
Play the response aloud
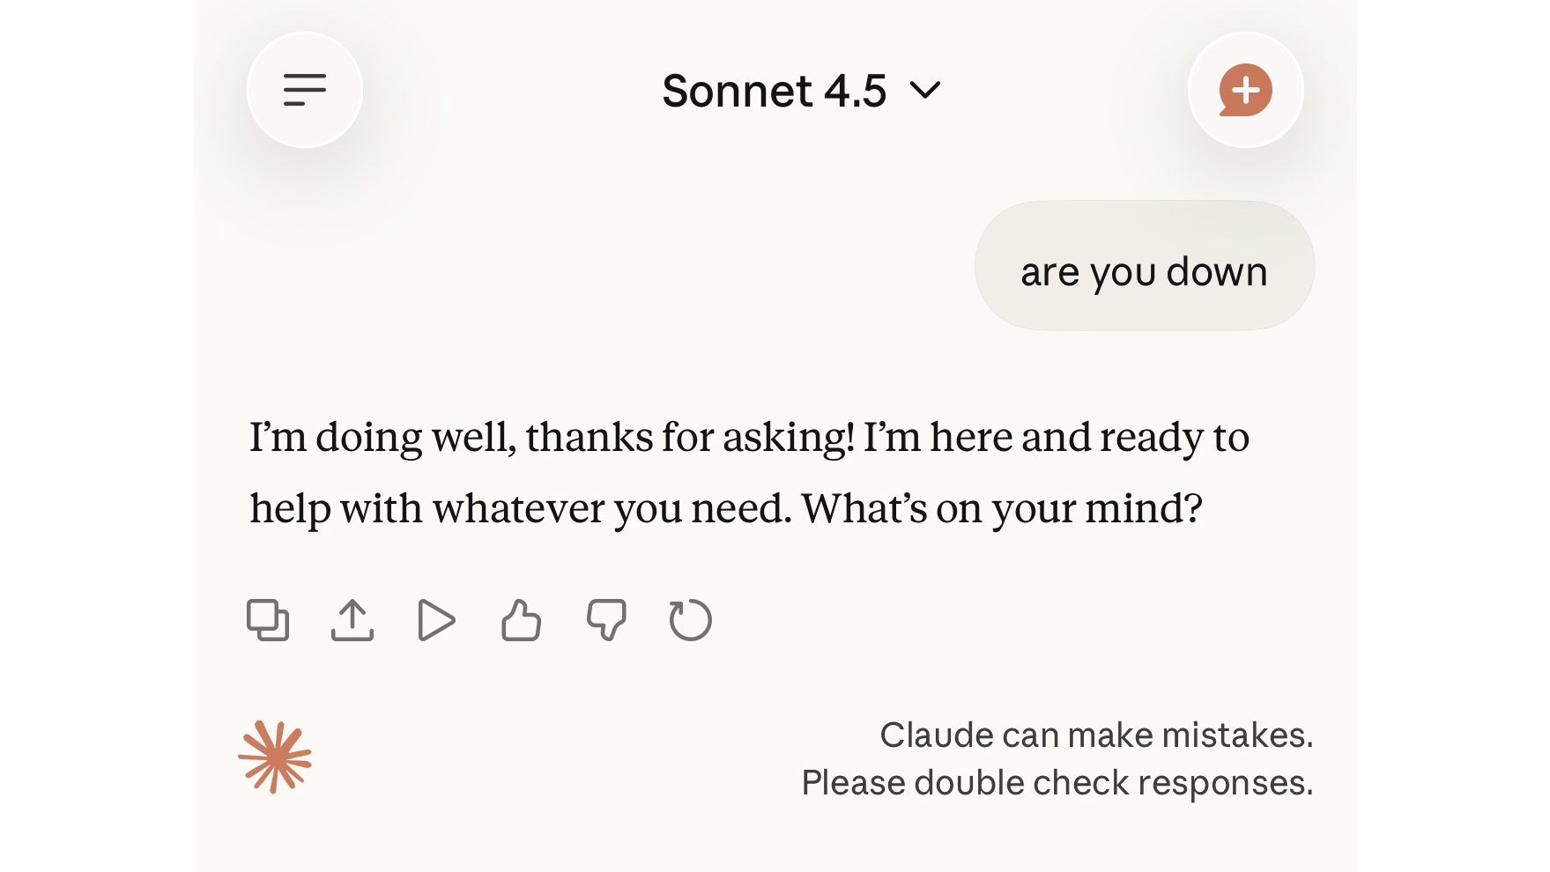click(x=436, y=619)
